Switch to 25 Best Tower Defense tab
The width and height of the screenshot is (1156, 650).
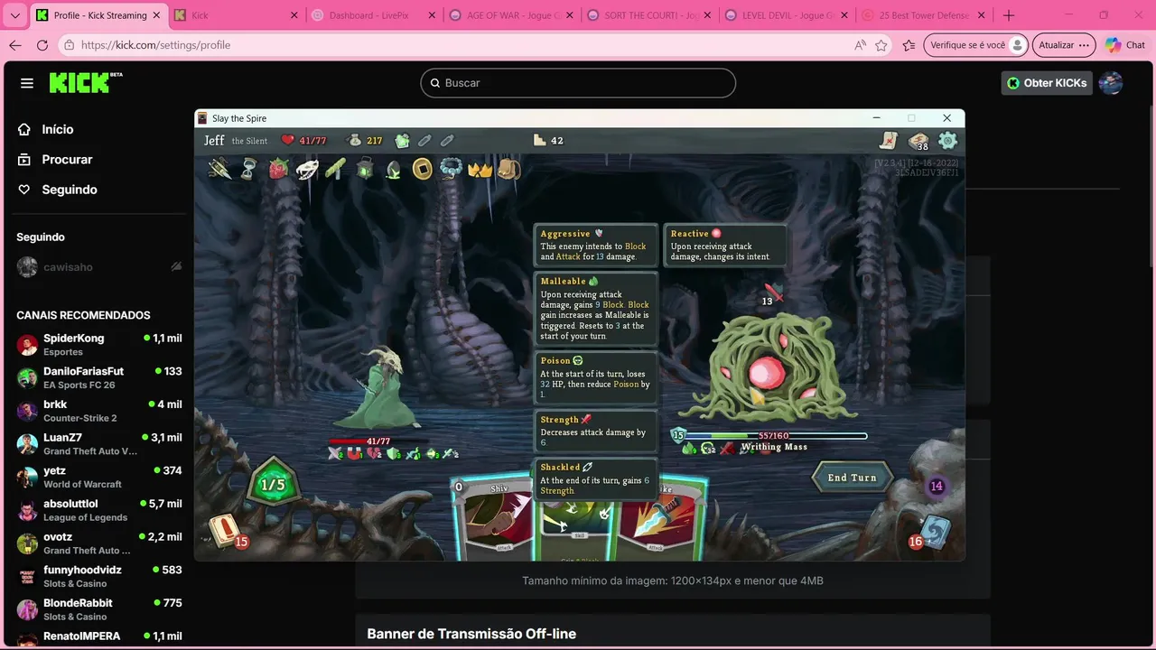click(923, 15)
